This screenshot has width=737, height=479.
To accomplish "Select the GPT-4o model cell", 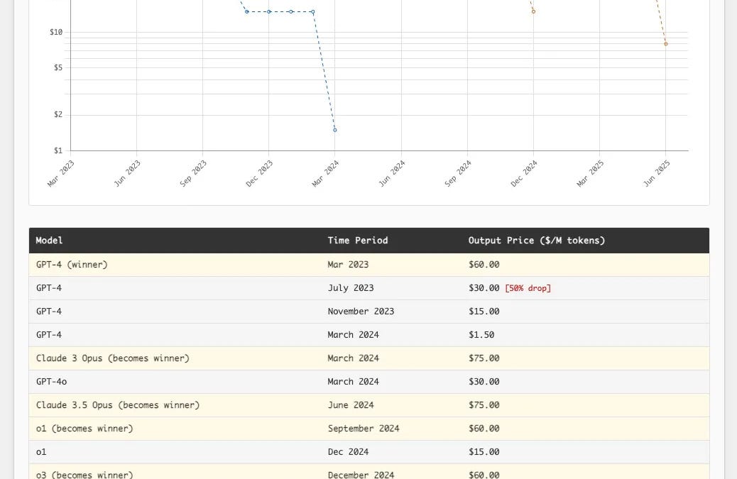I will [x=52, y=382].
